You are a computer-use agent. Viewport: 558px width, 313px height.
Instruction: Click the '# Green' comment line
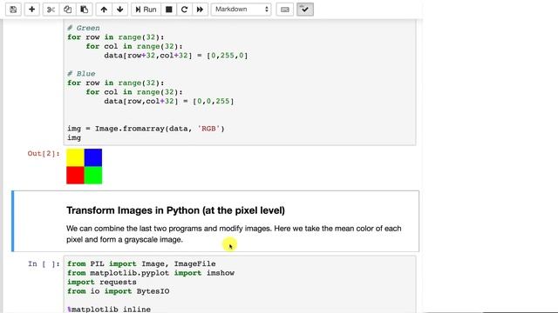[84, 28]
